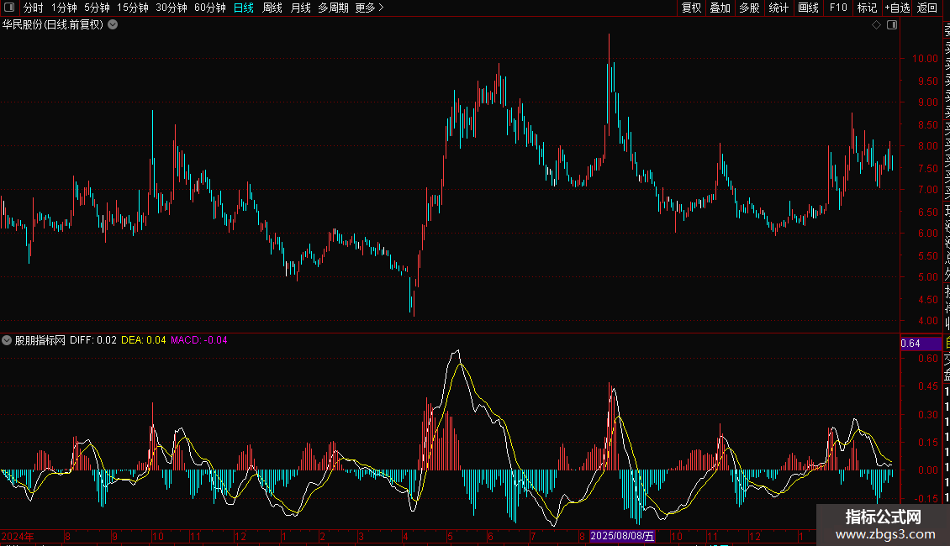
Task: Open the 复权 adjustment menu
Action: 691,8
